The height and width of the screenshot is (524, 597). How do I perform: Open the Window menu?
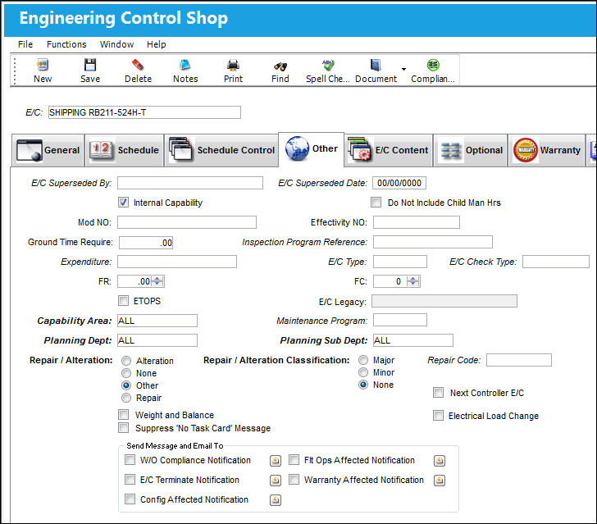[x=116, y=44]
